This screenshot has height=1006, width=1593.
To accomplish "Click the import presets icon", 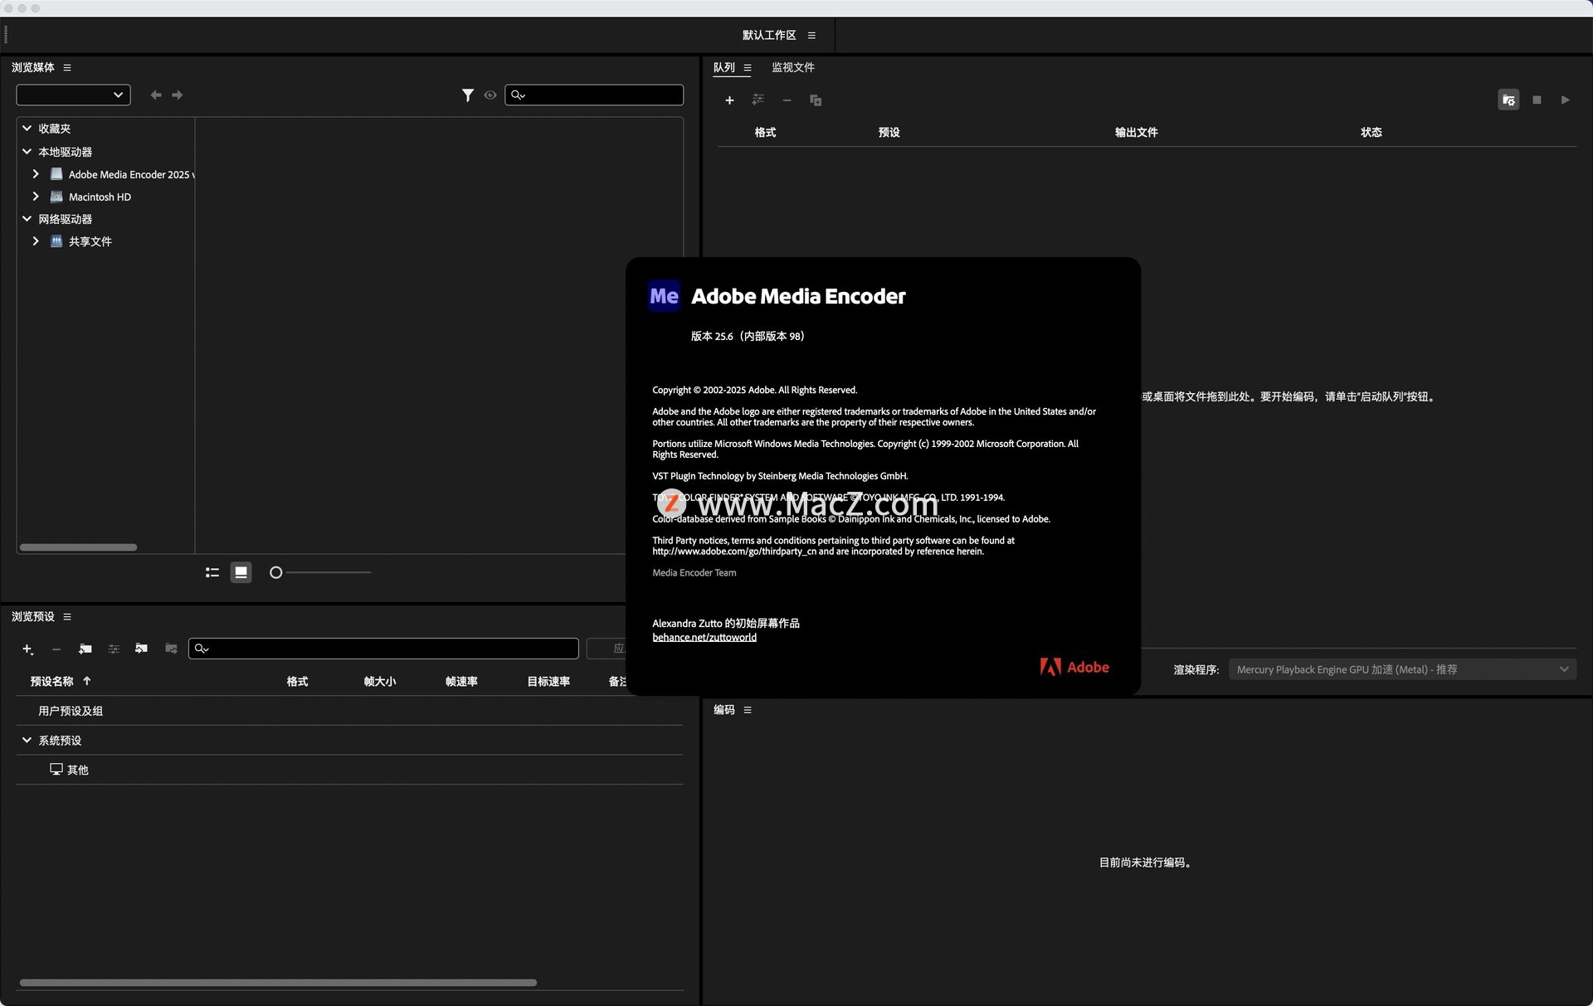I will click(142, 649).
